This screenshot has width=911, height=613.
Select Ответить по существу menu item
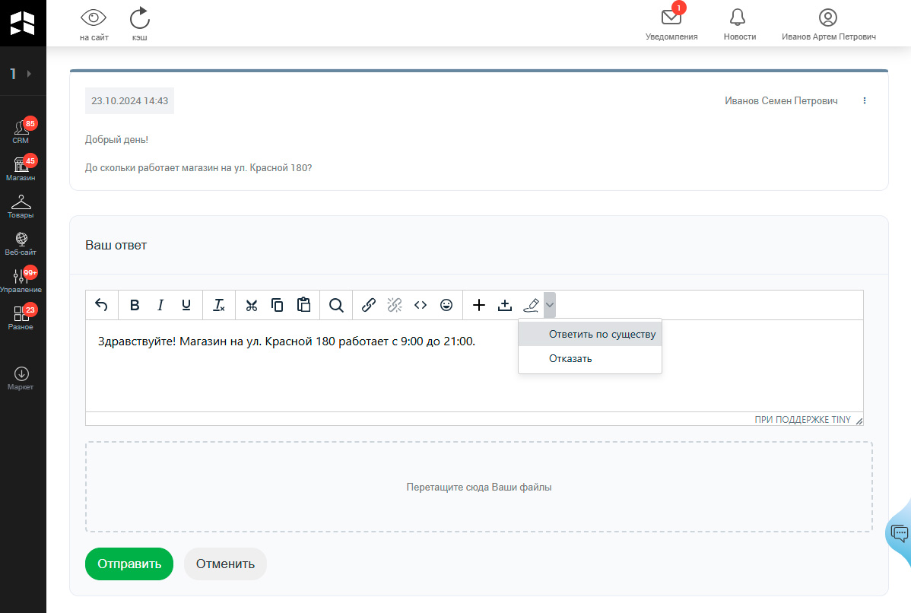click(x=589, y=334)
